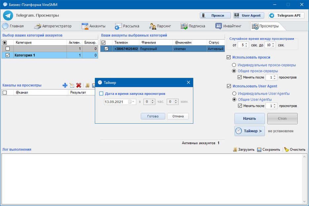309x206 pixels.
Task: Open the Аккаунты tab
Action: pyautogui.click(x=94, y=26)
